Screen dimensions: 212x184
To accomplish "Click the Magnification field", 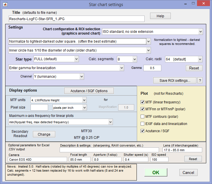I will pos(126,107).
